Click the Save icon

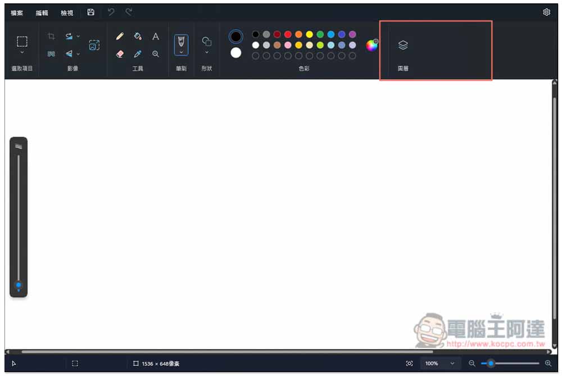(90, 12)
